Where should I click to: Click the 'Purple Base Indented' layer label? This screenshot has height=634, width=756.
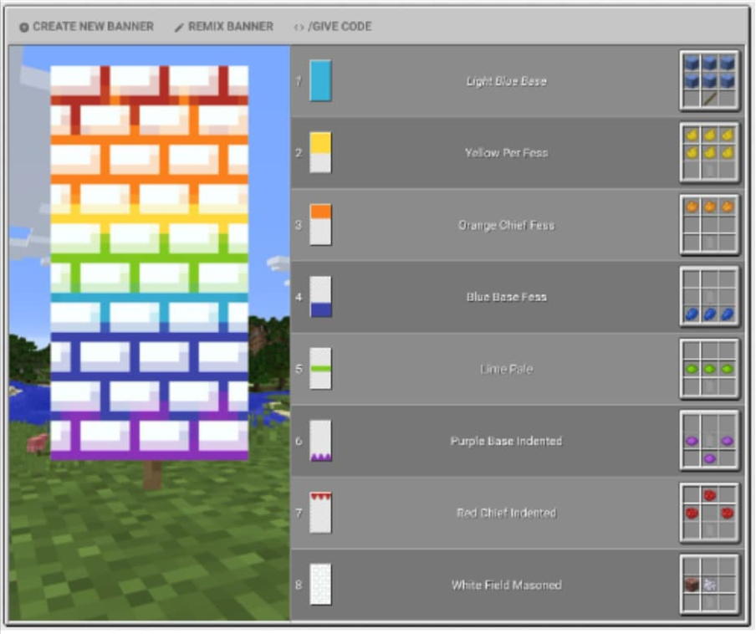click(x=506, y=441)
